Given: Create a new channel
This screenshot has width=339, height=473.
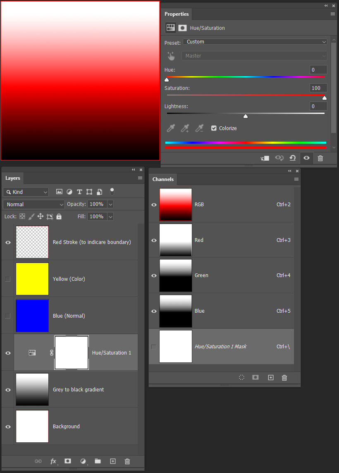Looking at the screenshot, I should coord(270,377).
